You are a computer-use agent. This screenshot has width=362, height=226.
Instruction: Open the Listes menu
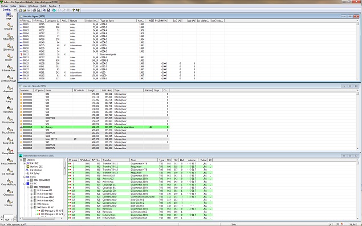[x=13, y=6]
